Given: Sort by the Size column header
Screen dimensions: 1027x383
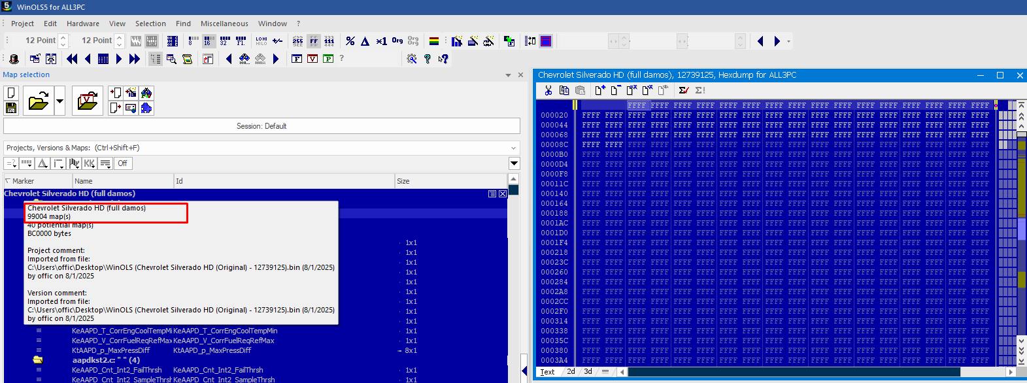Looking at the screenshot, I should (x=451, y=181).
